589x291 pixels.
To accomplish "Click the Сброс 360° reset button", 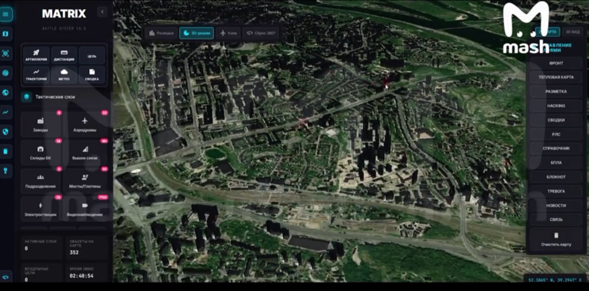I will pyautogui.click(x=261, y=33).
